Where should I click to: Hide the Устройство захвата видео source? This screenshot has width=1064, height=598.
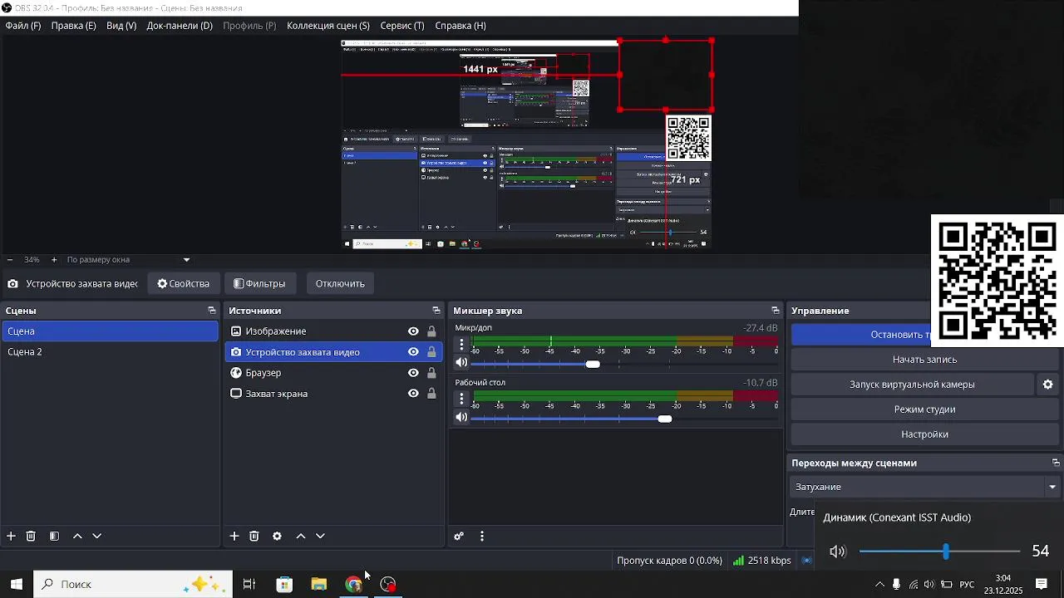[413, 352]
